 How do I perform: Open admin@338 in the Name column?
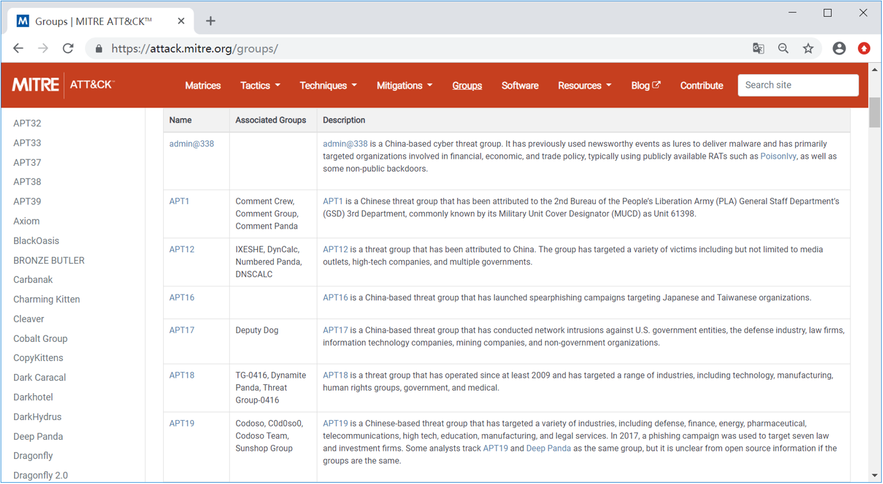(x=192, y=143)
